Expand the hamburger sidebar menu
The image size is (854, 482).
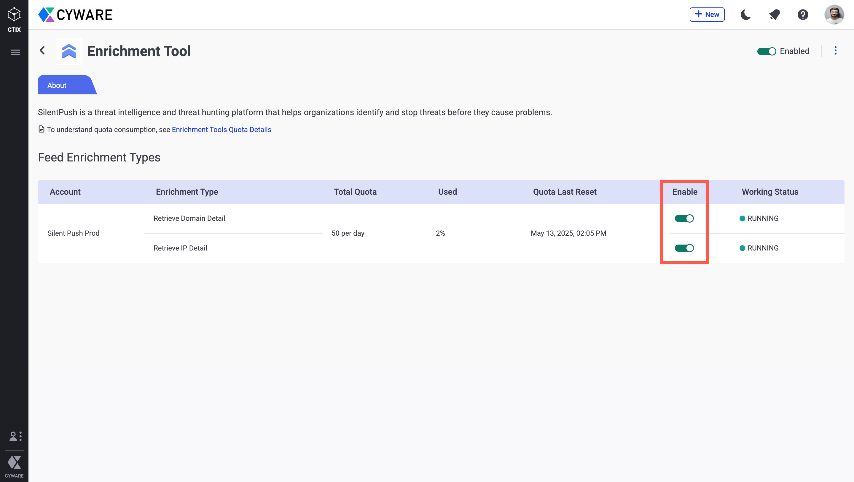15,52
